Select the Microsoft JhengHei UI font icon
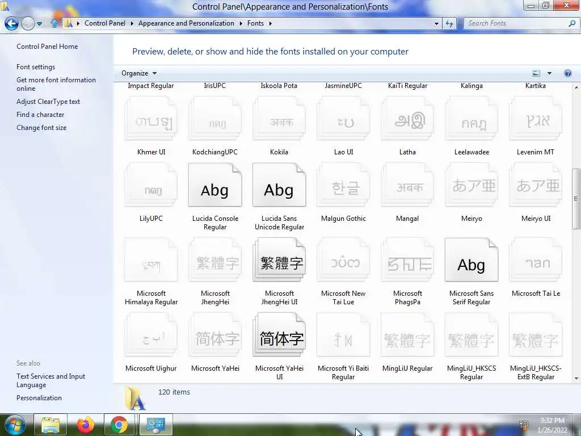 (279, 260)
